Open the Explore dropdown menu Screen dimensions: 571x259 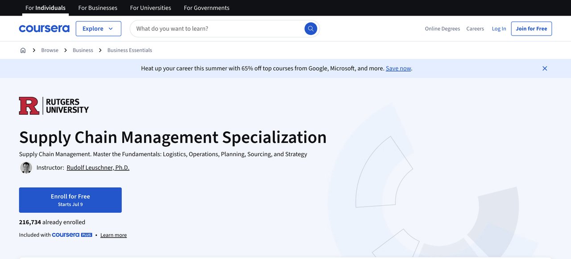[99, 28]
